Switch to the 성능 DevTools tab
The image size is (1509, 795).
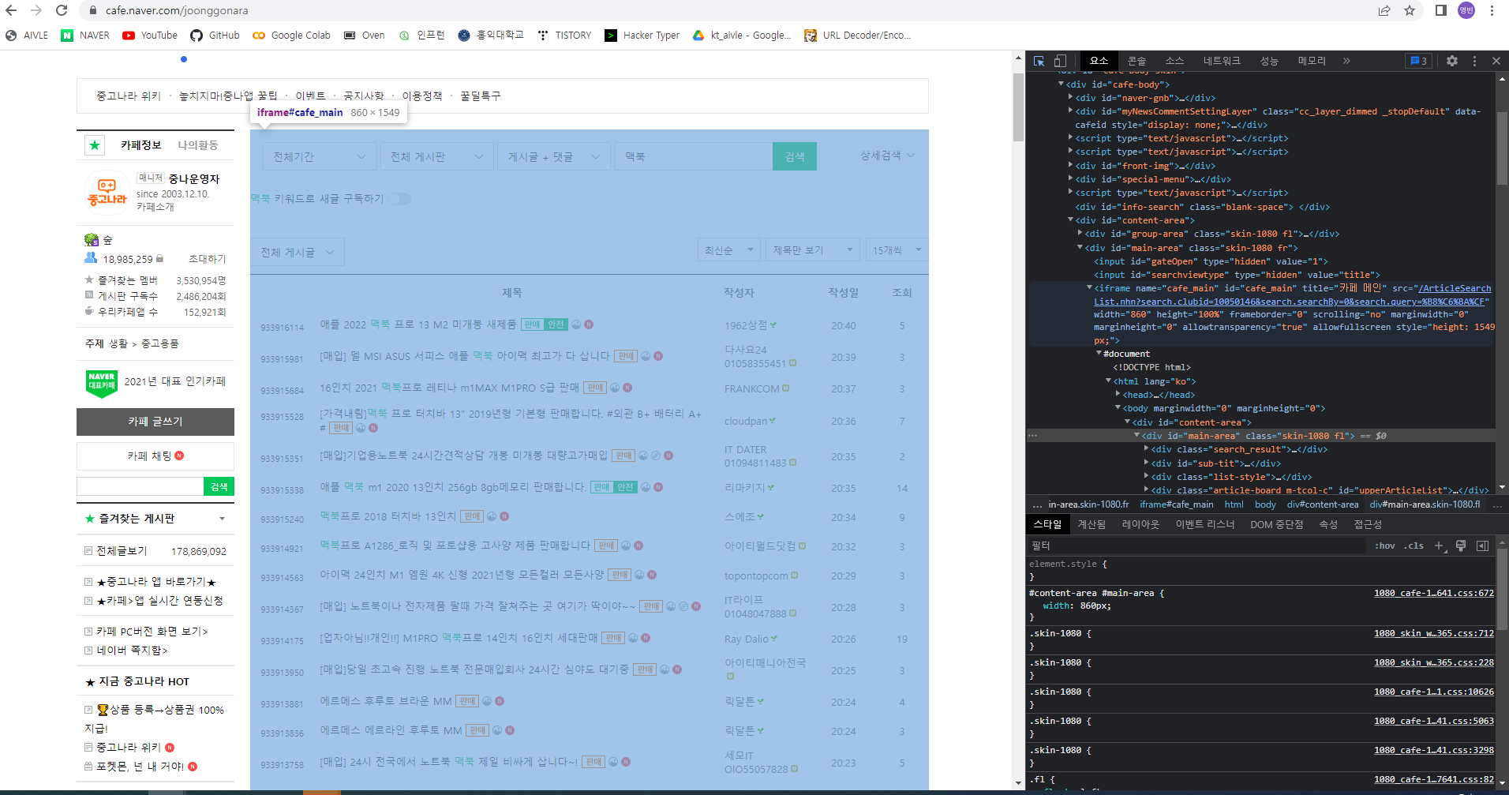(x=1269, y=61)
